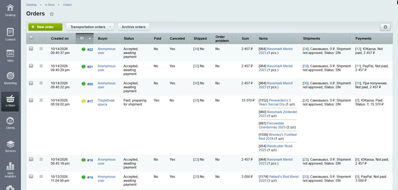Open the Desktop section in sidebar

click(x=10, y=10)
